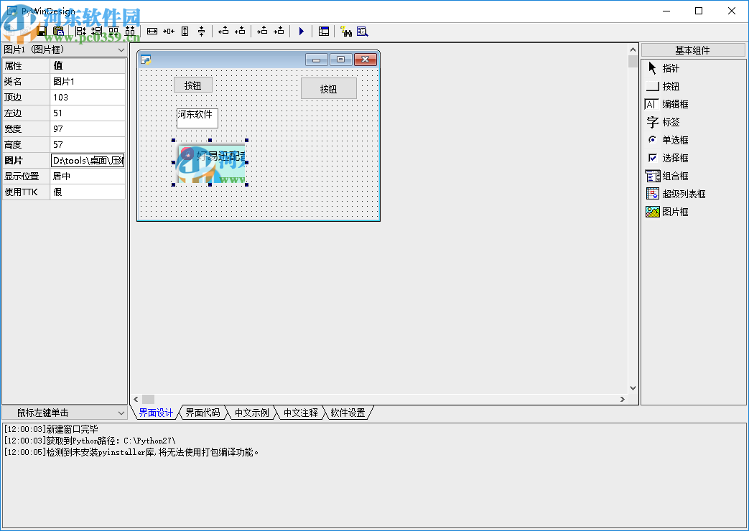Edit the 左边 value 51
The width and height of the screenshot is (749, 531).
(88, 113)
